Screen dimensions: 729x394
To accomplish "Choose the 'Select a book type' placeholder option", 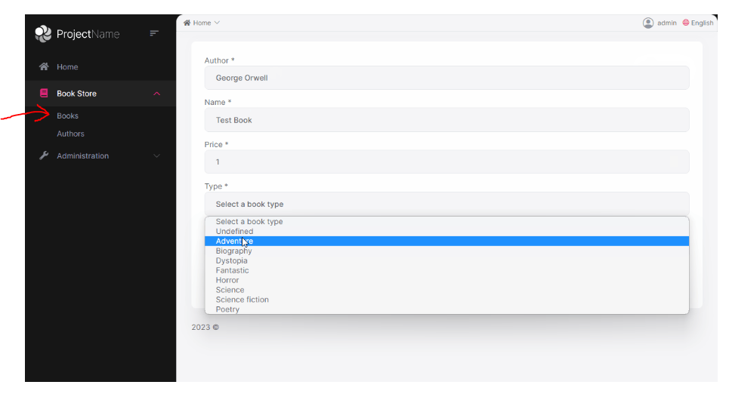I will click(446, 222).
